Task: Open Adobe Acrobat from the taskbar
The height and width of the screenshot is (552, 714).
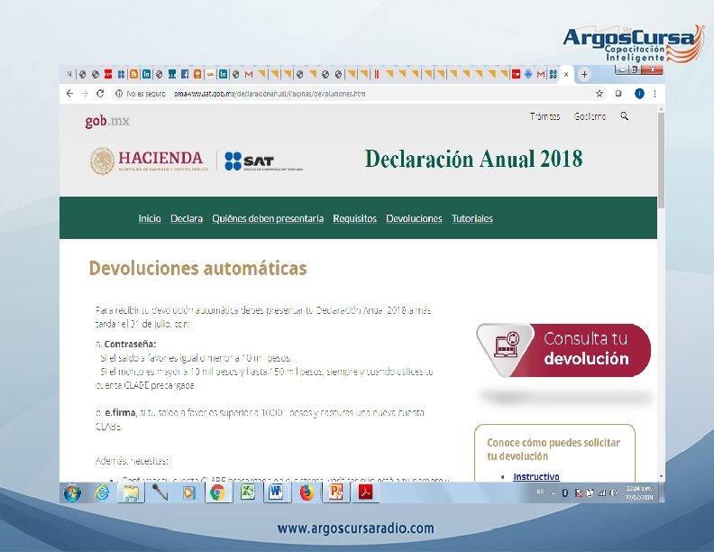Action: 366,492
